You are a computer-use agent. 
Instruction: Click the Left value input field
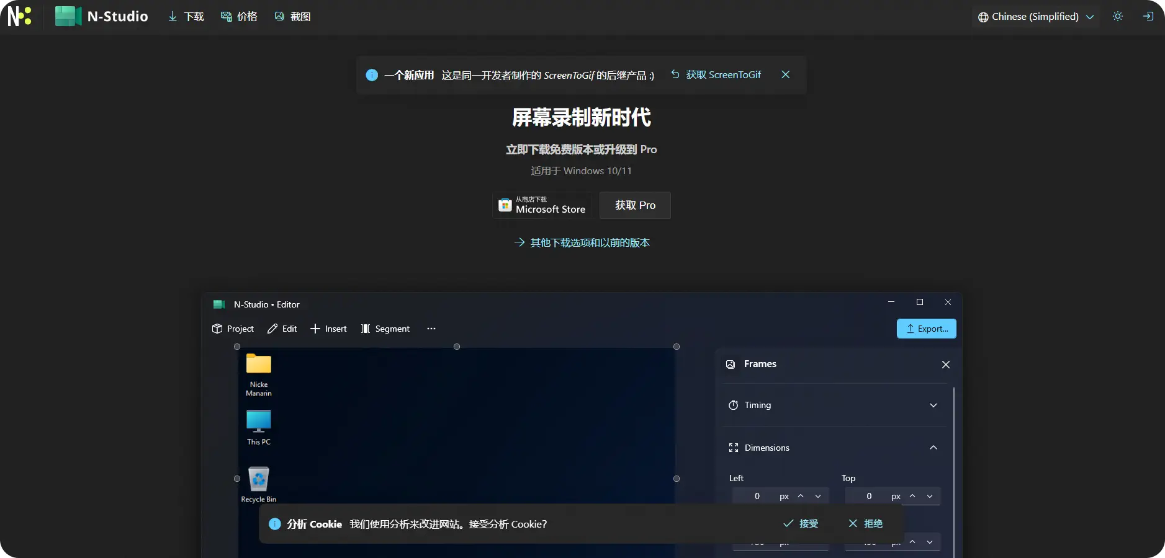[757, 496]
